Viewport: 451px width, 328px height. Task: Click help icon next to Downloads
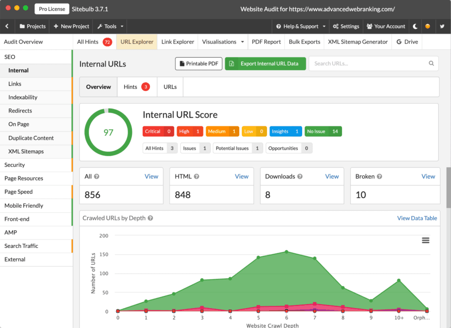click(299, 177)
